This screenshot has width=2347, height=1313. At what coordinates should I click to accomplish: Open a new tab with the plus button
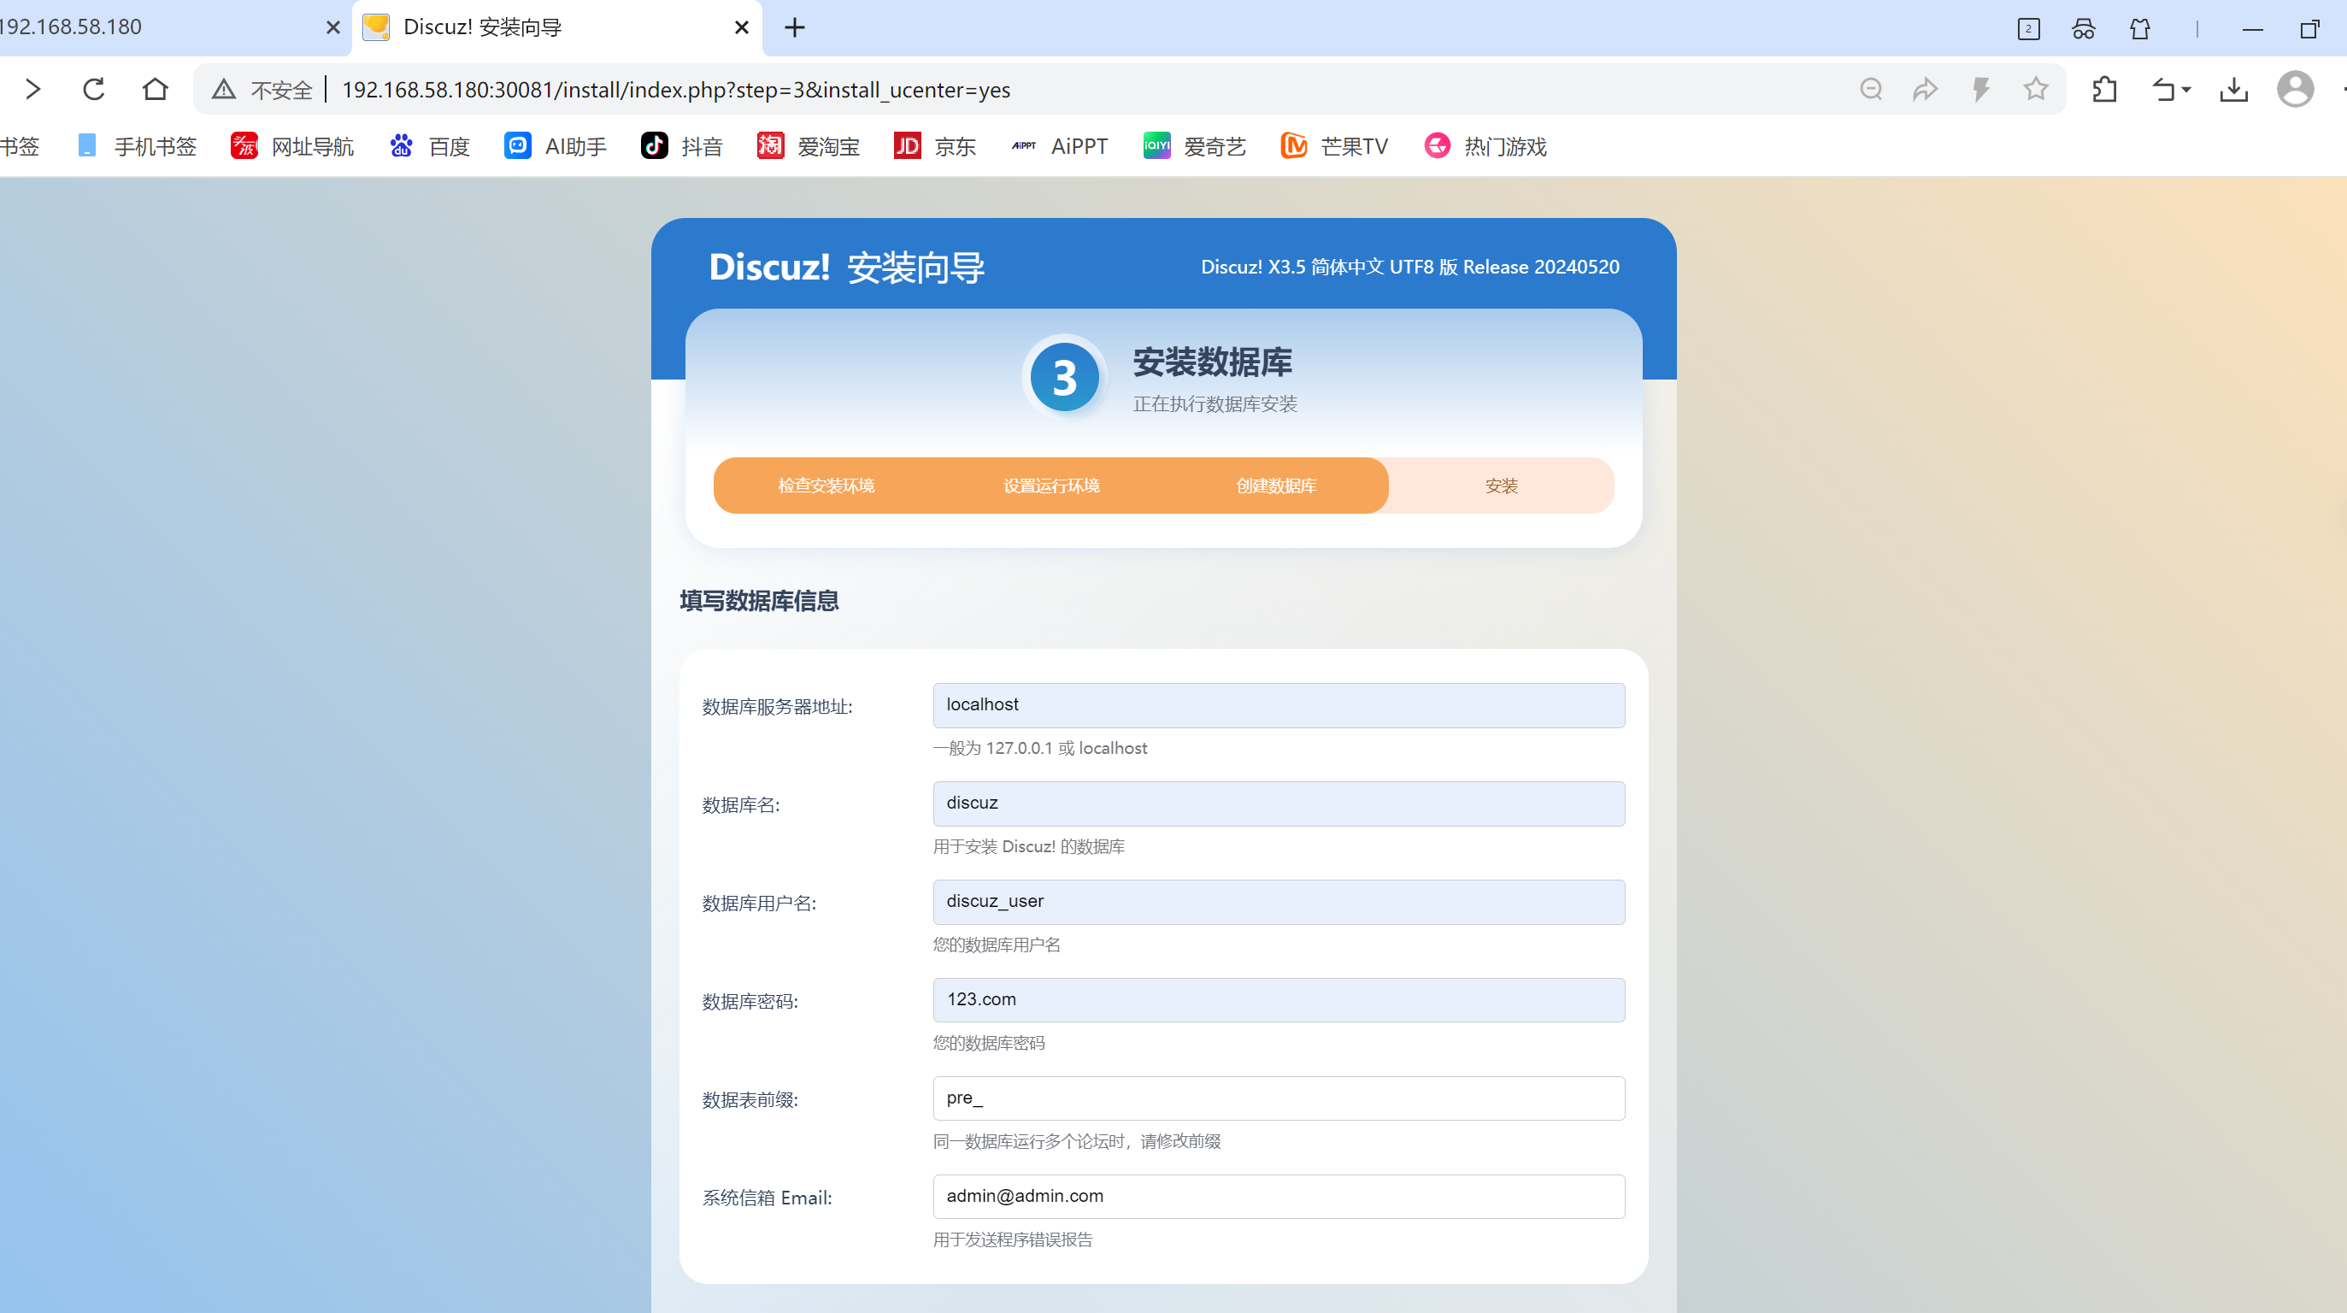coord(795,27)
